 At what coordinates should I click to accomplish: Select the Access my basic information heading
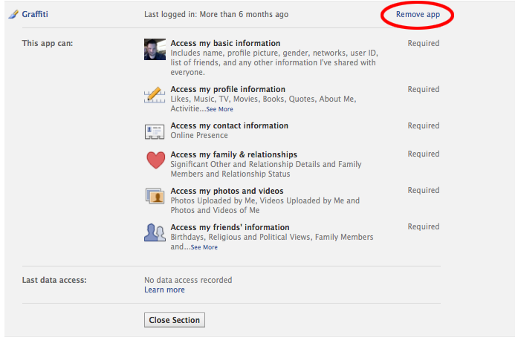[x=225, y=43]
